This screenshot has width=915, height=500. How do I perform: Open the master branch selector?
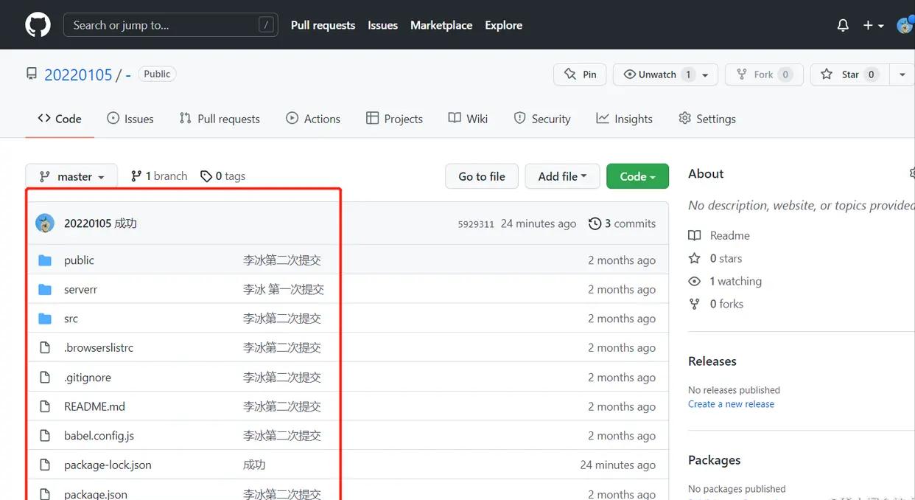tap(71, 176)
